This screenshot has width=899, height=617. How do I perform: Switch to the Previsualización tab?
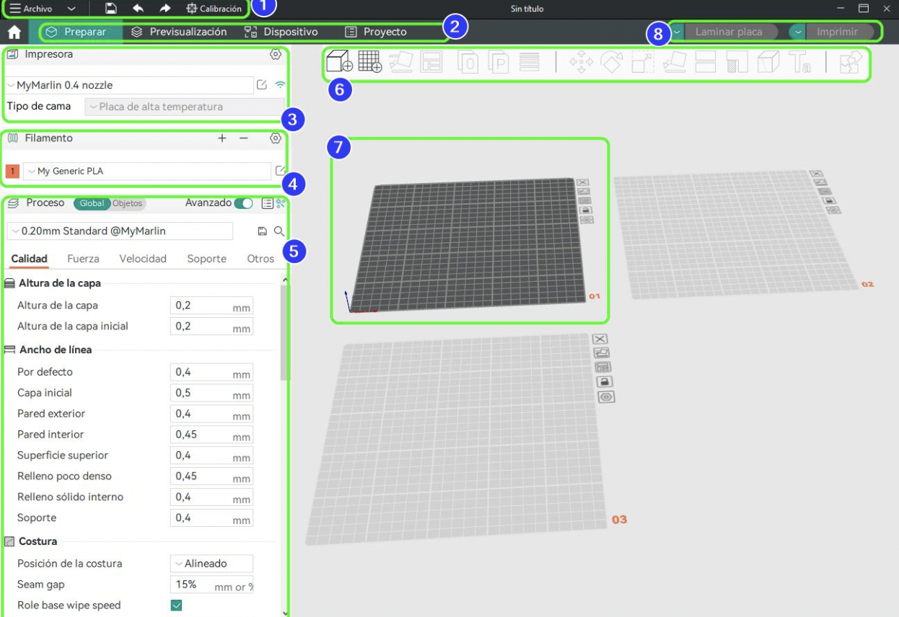coord(179,32)
